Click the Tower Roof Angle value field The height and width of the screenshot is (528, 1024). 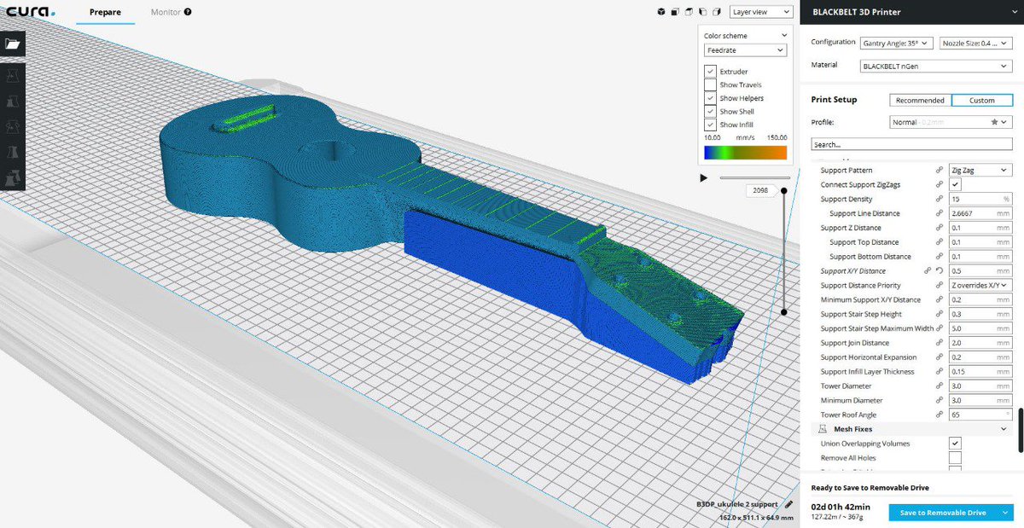tap(980, 415)
